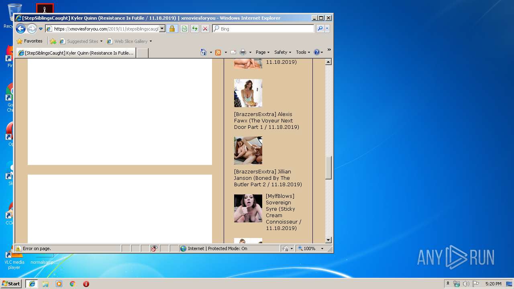Viewport: 514px width, 289px height.
Task: Print the page with printer icon
Action: (243, 52)
